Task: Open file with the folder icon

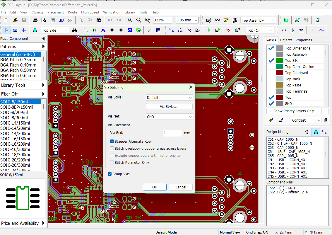Action: [x=15, y=20]
